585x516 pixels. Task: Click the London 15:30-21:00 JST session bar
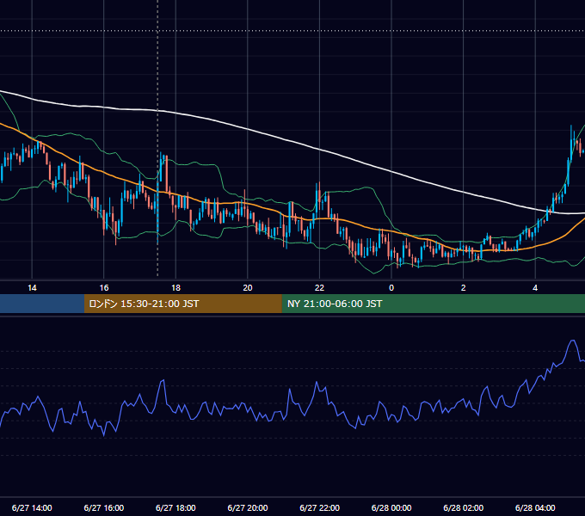click(182, 304)
